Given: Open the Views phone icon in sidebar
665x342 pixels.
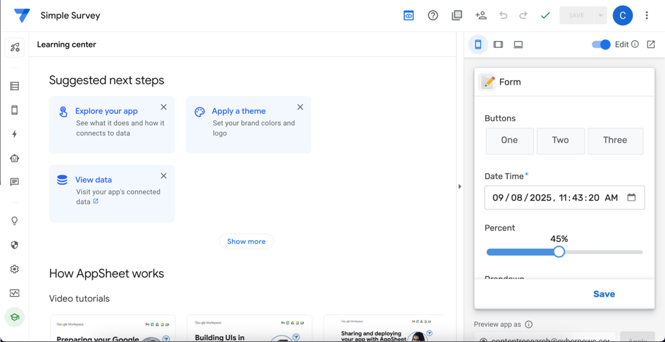Looking at the screenshot, I should (14, 110).
